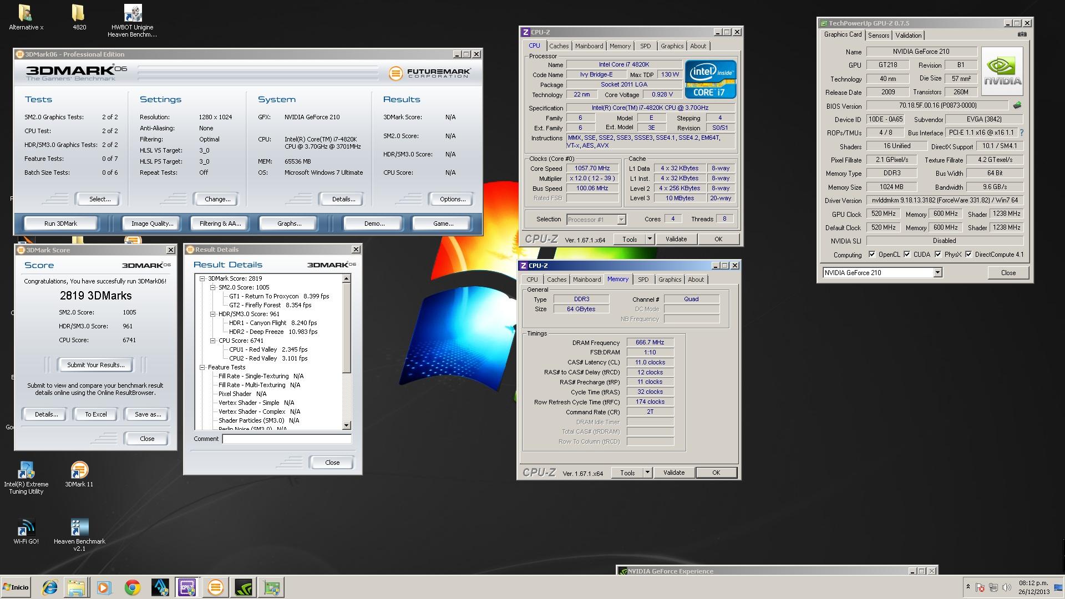
Task: Open the SPD tab in the lower CPU-Z window
Action: pos(643,280)
